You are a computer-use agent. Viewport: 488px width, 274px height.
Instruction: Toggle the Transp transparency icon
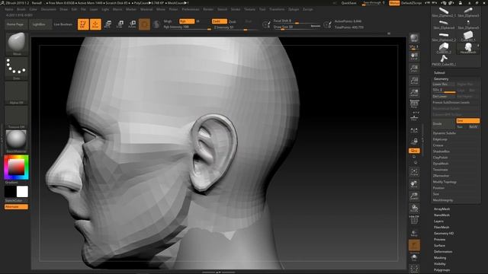(414, 233)
